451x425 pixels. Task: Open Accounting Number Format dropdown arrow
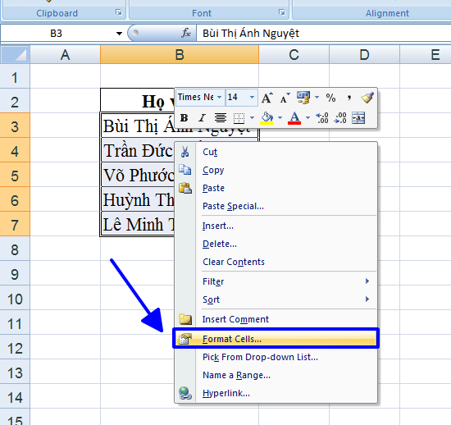point(317,98)
